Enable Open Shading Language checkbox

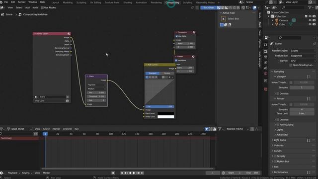click(x=291, y=65)
